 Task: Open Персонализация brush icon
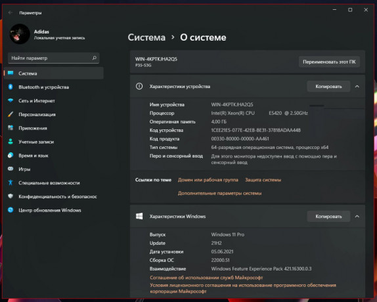click(11, 114)
